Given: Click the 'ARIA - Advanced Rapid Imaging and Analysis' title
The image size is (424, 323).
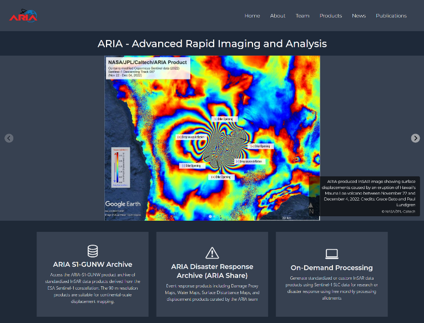Looking at the screenshot, I should click(x=212, y=43).
